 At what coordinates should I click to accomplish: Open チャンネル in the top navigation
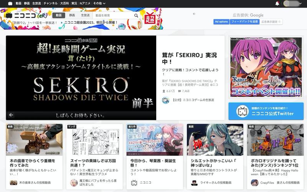pyautogui.click(x=51, y=3)
